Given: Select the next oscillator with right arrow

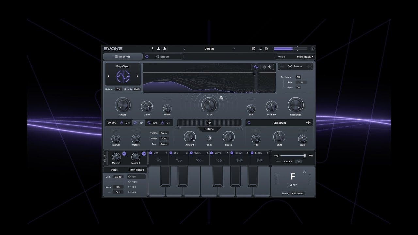Looking at the screenshot, I should [137, 76].
